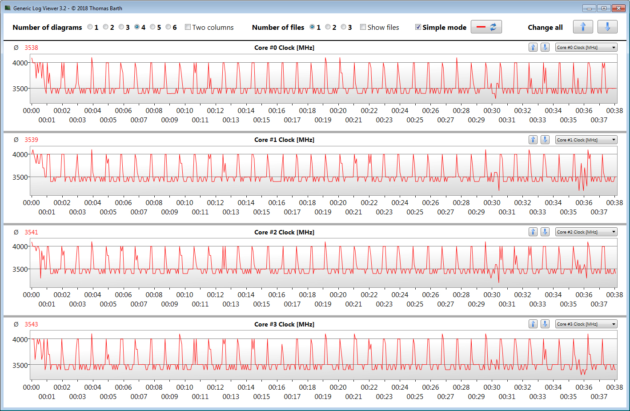Expand the Core #3 Clock dropdown

[x=586, y=324]
